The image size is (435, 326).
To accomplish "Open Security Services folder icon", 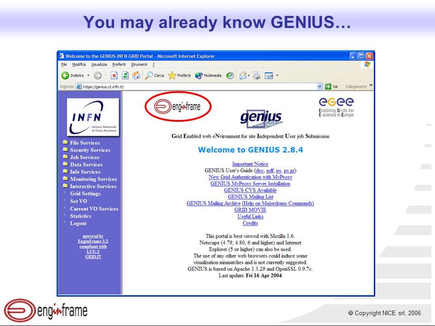I will (65, 149).
